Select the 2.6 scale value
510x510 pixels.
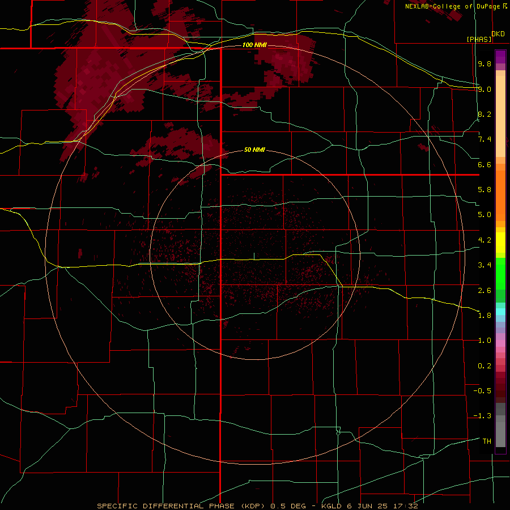pos(484,290)
